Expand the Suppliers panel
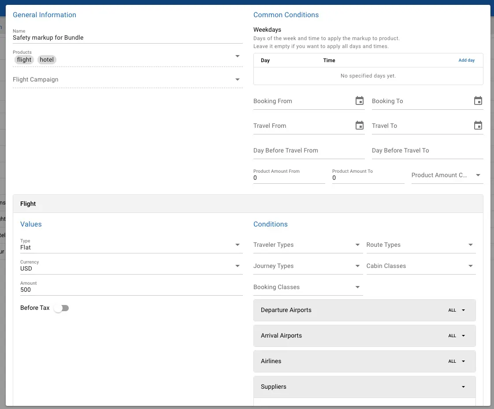 tap(364, 387)
